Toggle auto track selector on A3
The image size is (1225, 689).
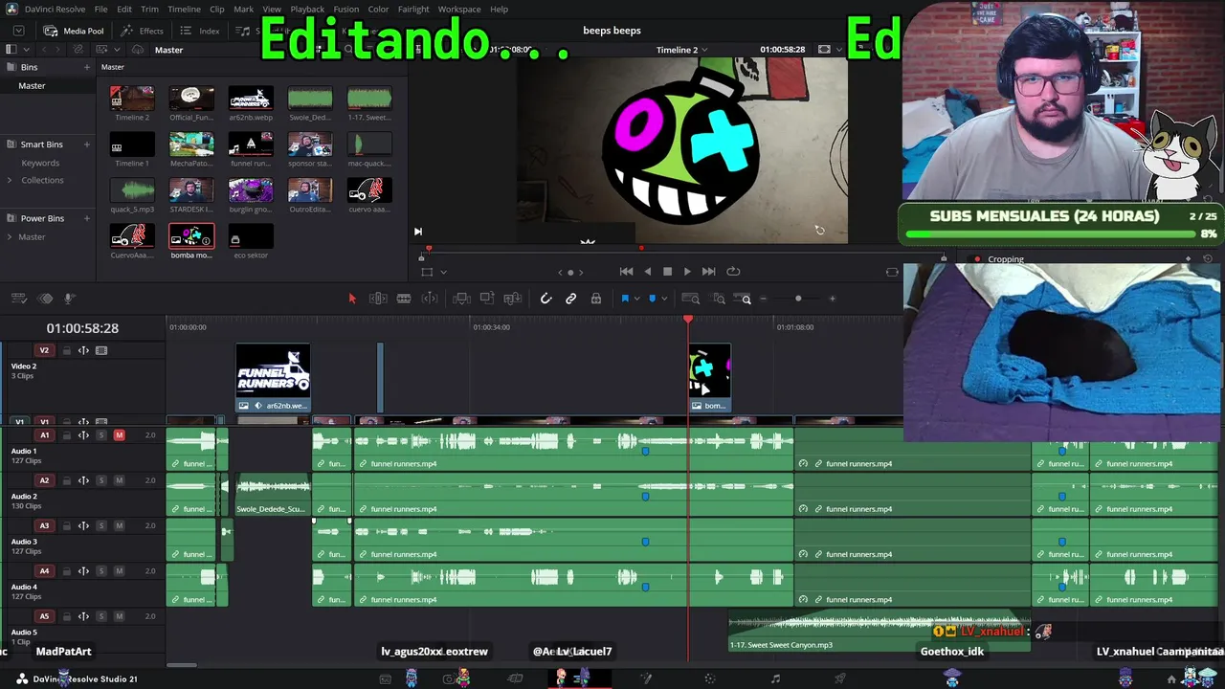click(83, 525)
